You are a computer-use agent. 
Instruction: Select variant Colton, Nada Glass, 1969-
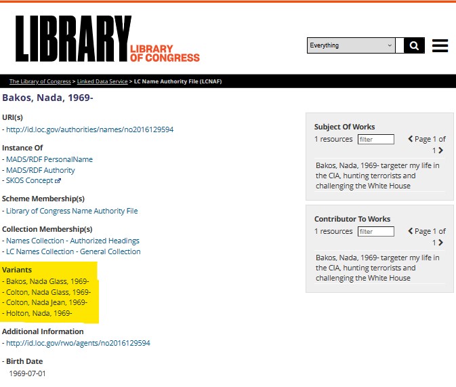point(48,292)
